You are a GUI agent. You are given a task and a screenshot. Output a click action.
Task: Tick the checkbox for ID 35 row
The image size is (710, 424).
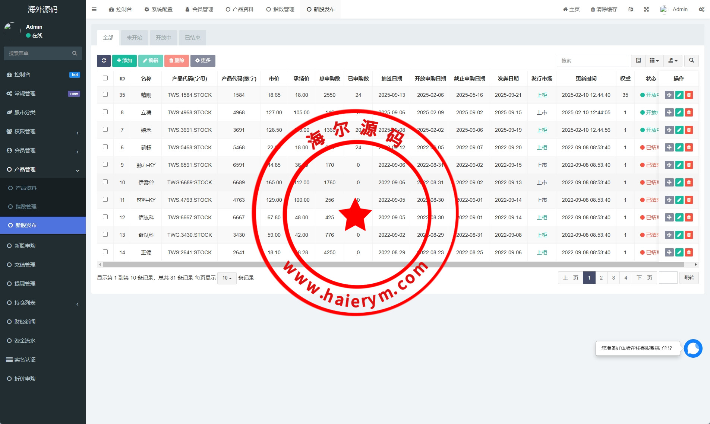(x=105, y=95)
